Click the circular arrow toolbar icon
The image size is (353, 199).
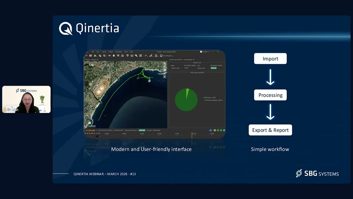pos(156,56)
